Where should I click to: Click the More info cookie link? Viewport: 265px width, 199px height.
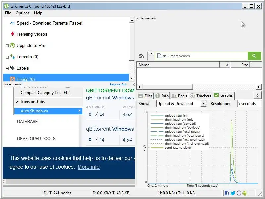pos(88,167)
